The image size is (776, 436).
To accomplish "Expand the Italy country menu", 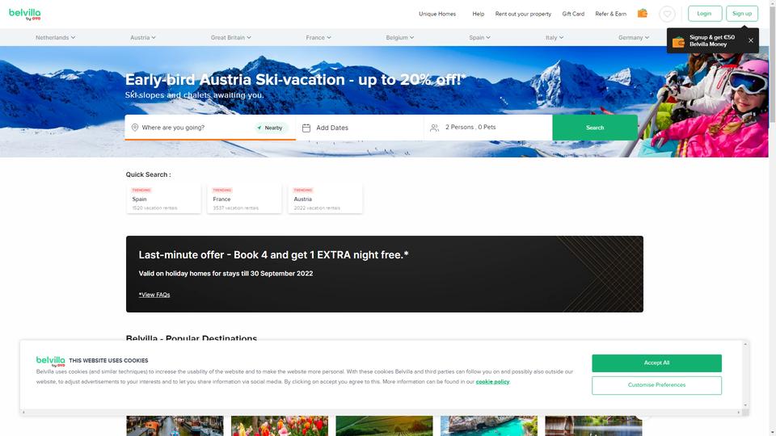I will [x=555, y=38].
